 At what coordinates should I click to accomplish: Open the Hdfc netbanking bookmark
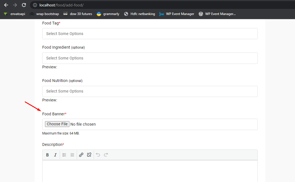point(140,14)
